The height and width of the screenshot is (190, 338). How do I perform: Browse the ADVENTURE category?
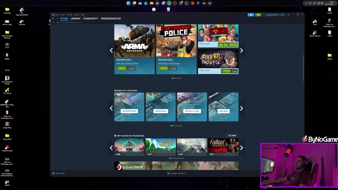(x=129, y=107)
